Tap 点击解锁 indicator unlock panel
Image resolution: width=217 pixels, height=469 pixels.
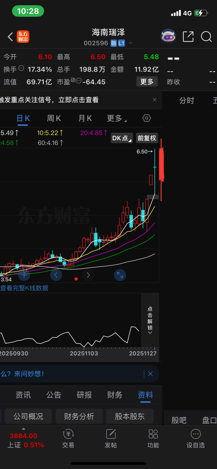[150, 320]
